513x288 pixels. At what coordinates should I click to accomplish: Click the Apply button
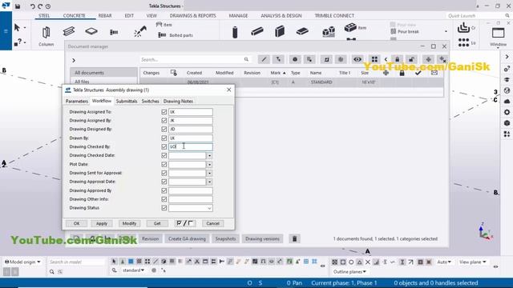pos(102,223)
